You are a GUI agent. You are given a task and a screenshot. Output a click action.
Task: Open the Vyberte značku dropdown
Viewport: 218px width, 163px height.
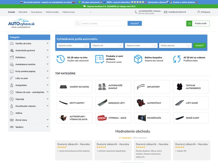coord(73,46)
